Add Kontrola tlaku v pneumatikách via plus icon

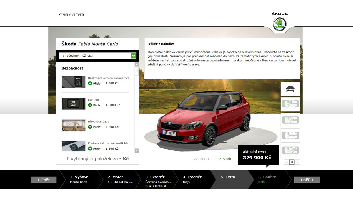pyautogui.click(x=90, y=149)
